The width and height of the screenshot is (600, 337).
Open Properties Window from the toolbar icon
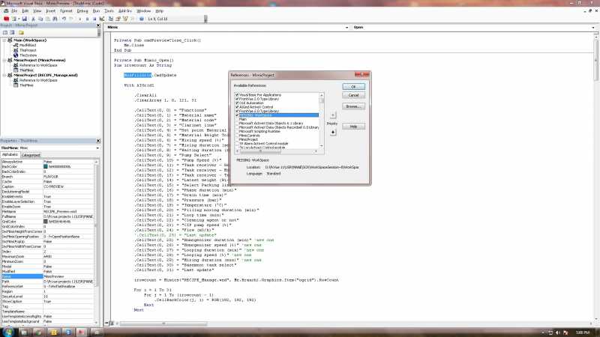[118, 19]
